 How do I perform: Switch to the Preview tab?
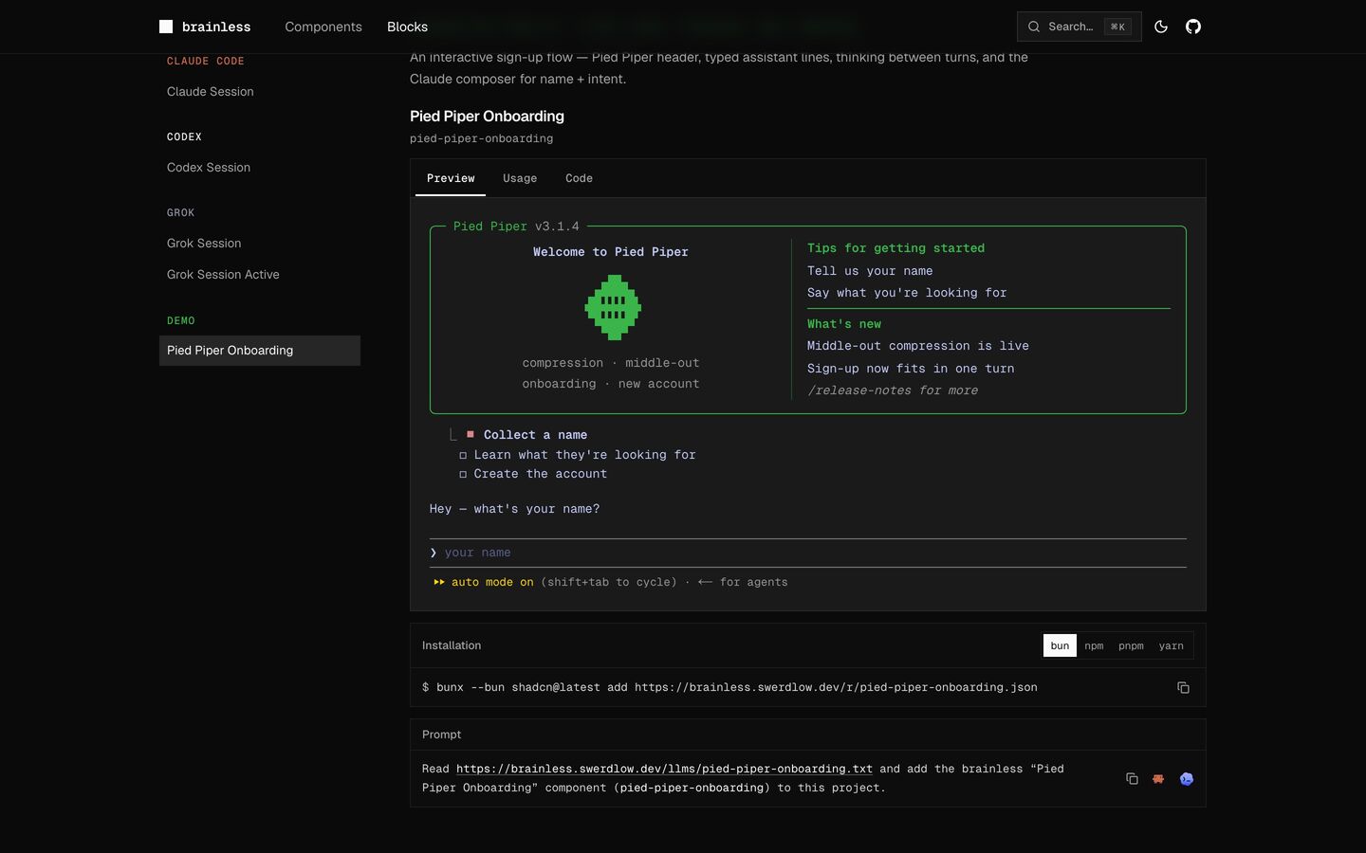[x=451, y=178]
